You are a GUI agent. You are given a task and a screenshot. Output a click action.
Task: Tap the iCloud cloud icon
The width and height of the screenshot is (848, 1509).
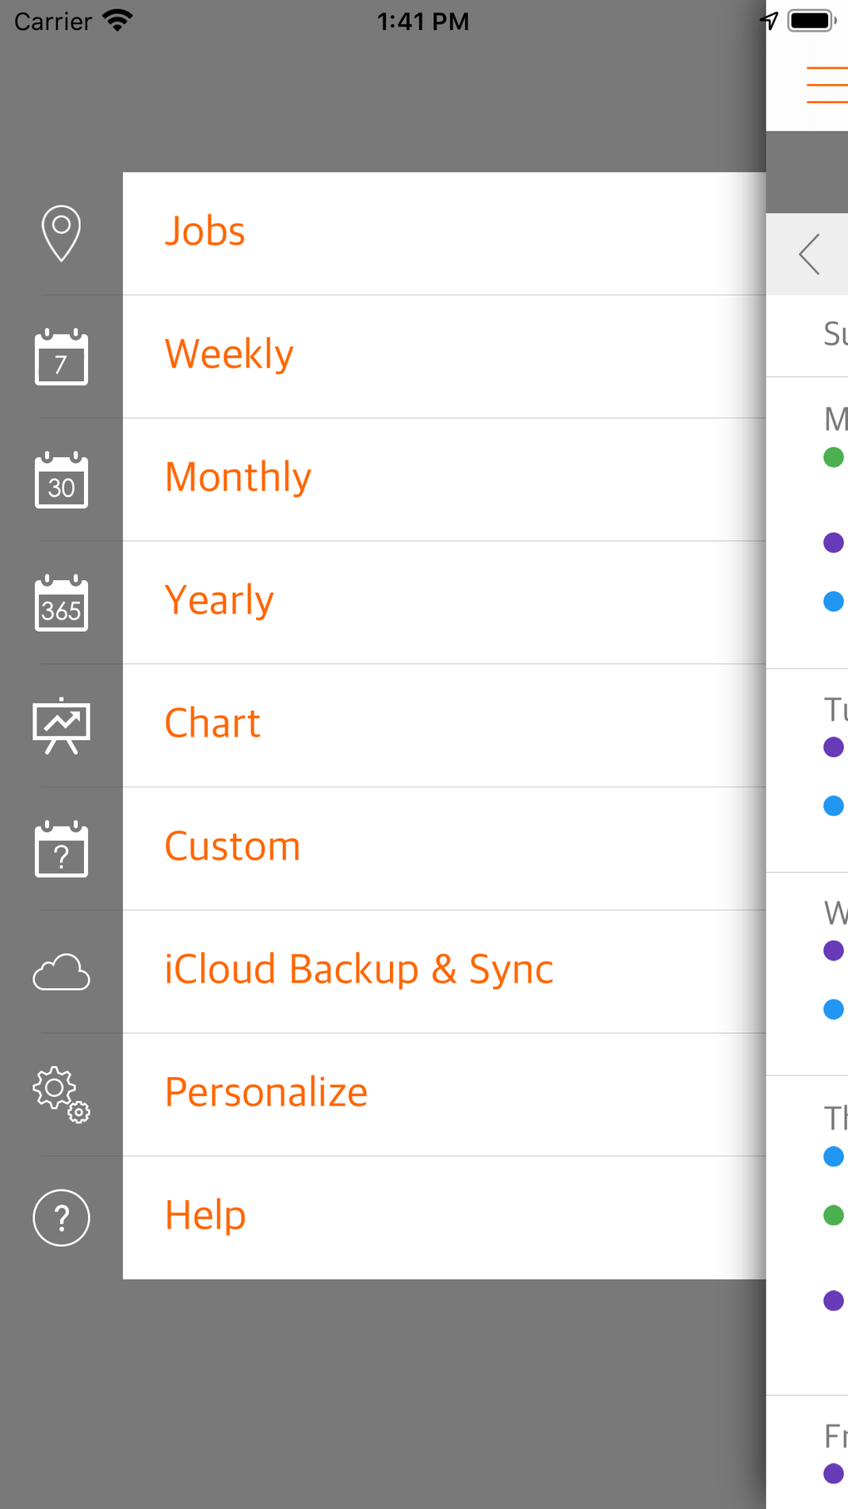pyautogui.click(x=62, y=972)
